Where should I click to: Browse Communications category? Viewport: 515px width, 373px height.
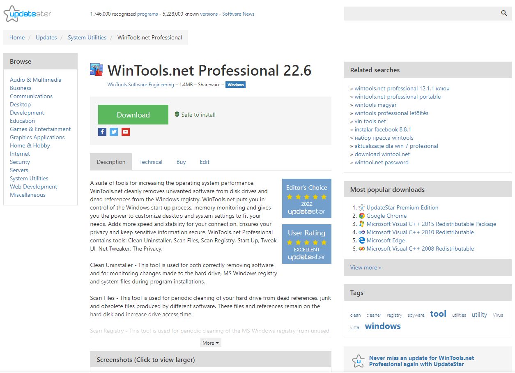click(x=31, y=96)
